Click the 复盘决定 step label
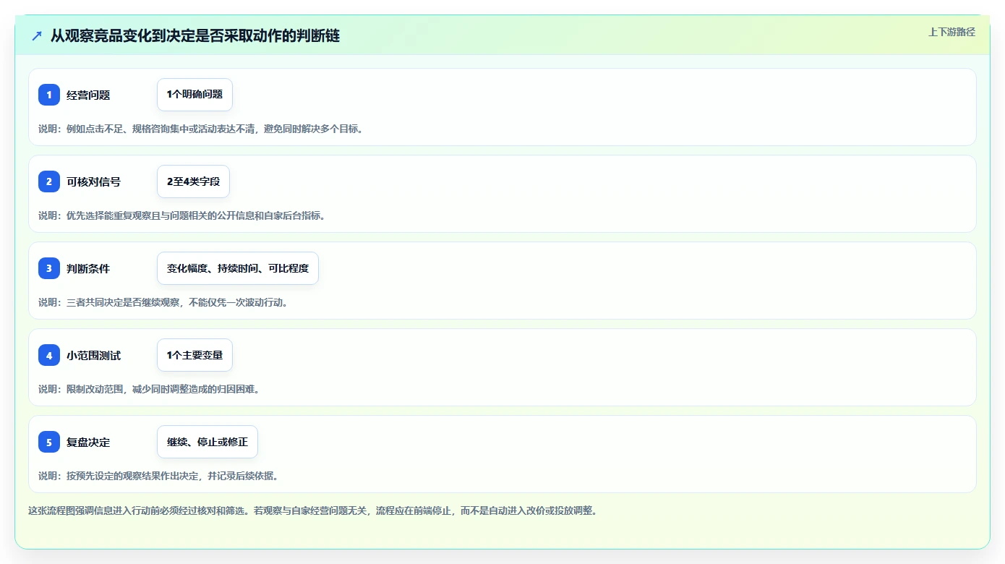This screenshot has width=1005, height=564. point(88,442)
